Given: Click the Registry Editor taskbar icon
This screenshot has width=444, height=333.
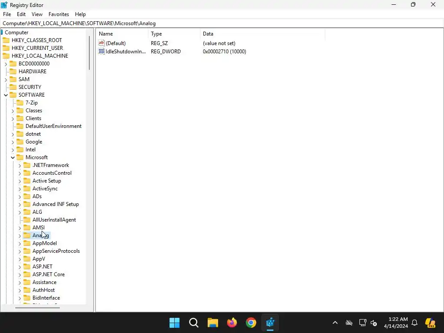Looking at the screenshot, I should coord(270,323).
